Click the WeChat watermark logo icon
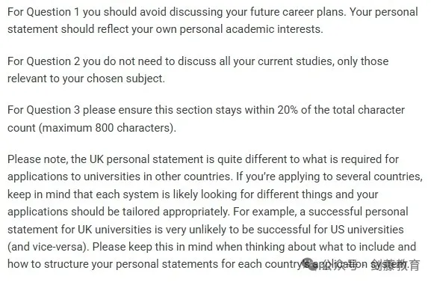This screenshot has height=282, width=434. pos(308,265)
